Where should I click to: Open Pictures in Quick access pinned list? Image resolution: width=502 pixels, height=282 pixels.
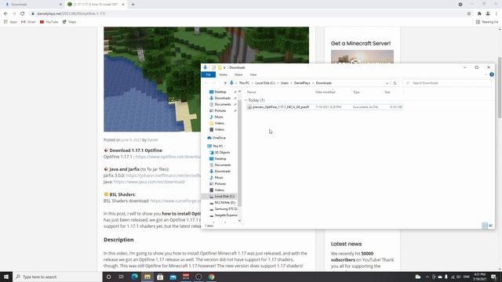tap(220, 110)
